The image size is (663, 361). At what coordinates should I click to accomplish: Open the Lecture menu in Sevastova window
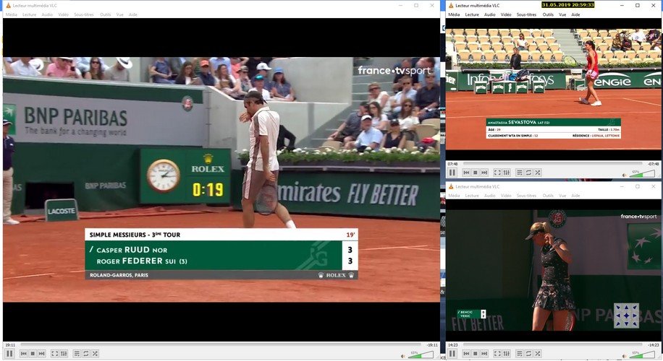click(472, 14)
